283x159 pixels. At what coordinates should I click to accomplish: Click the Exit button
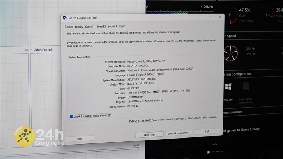click(x=207, y=131)
